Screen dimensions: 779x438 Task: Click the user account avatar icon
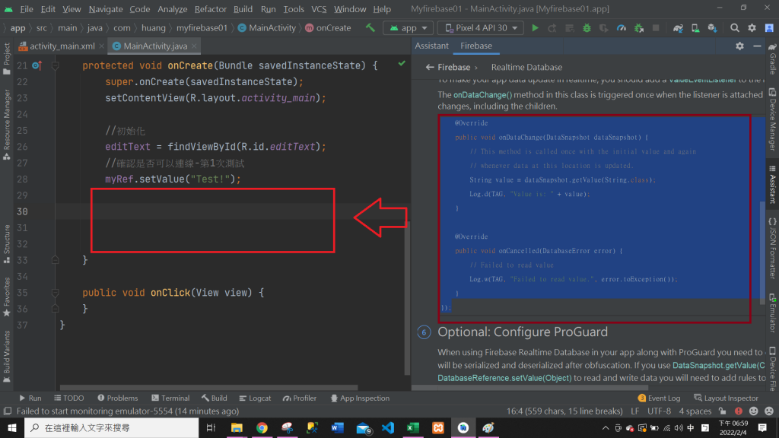(769, 28)
